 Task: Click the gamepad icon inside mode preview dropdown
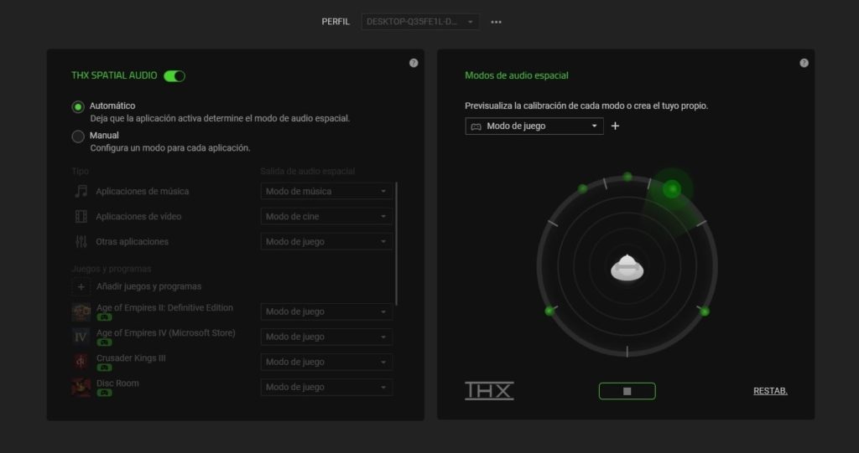(x=476, y=126)
